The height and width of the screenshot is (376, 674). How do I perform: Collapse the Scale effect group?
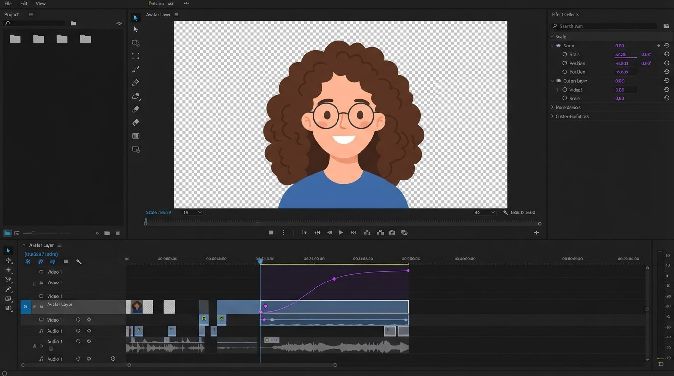click(552, 46)
